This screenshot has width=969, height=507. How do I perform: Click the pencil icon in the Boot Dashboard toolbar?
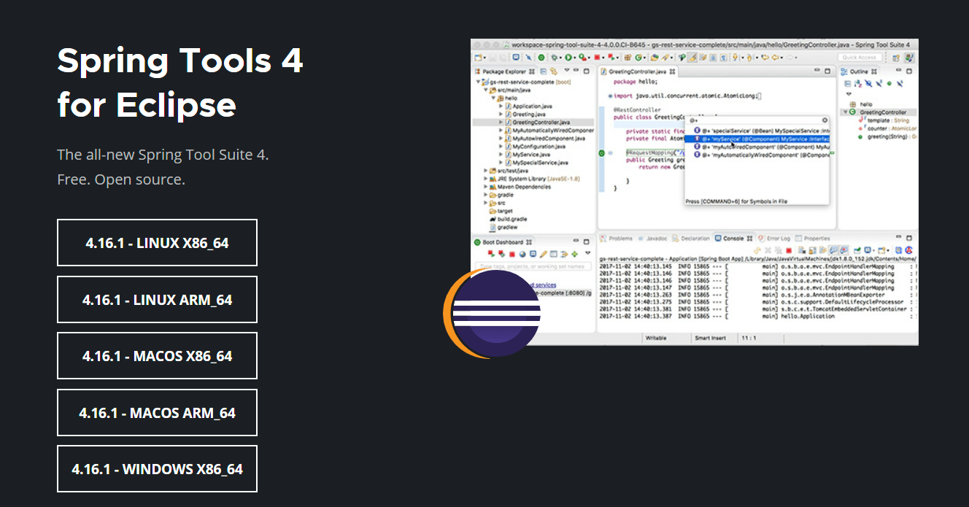544,254
